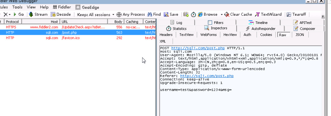
Task: Sort sessions by Host column
Action: tap(41, 22)
